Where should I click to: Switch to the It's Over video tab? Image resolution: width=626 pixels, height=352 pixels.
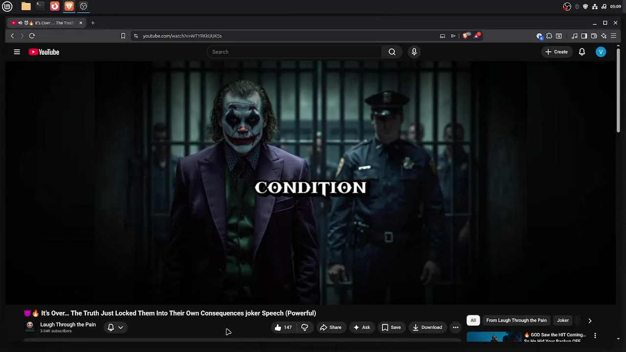[x=46, y=22]
